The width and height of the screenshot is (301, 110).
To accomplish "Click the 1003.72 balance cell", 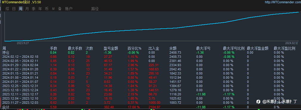I will [175, 103].
